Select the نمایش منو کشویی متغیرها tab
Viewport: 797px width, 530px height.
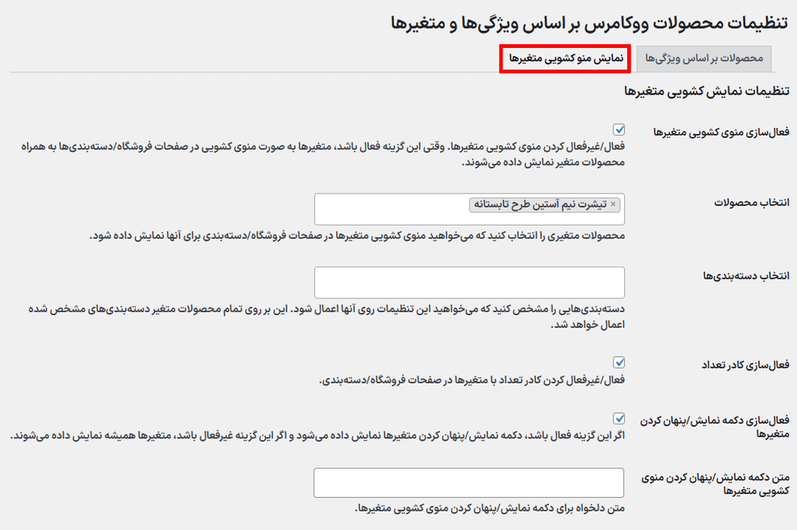(x=566, y=59)
